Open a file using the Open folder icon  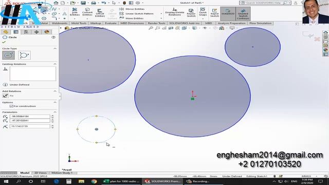click(73, 3)
